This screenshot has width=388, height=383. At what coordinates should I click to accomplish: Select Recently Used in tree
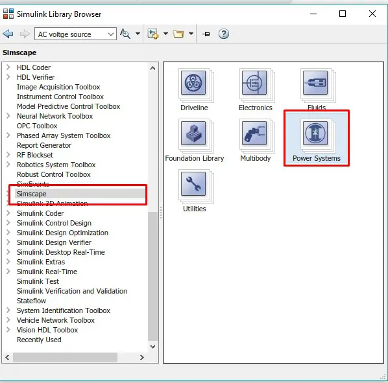[39, 340]
